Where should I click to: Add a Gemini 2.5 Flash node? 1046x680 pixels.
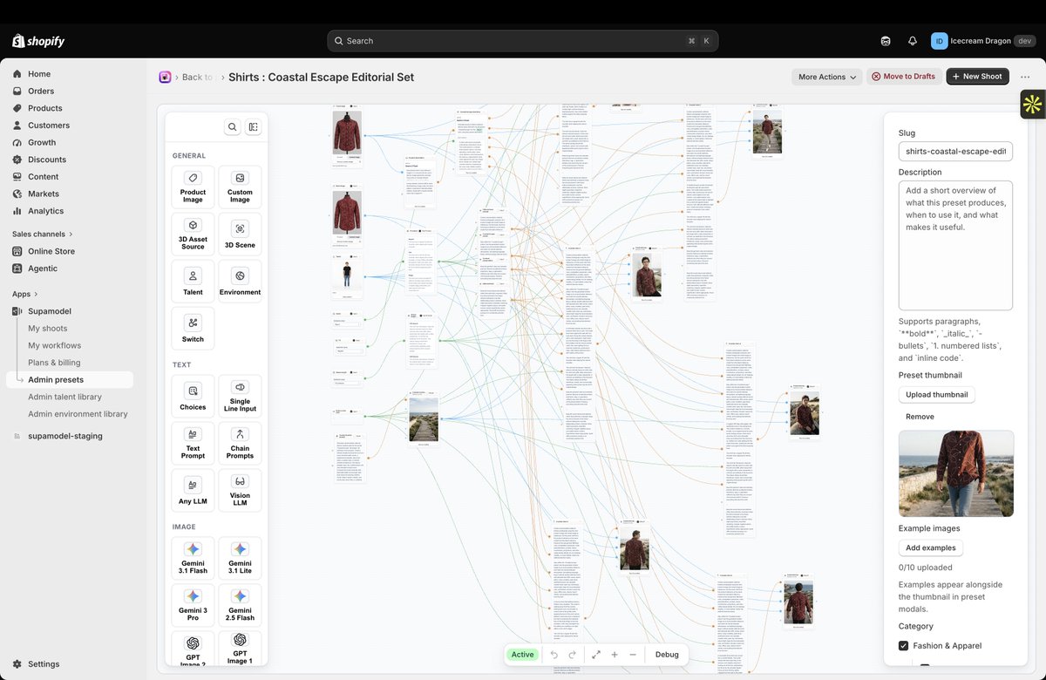coord(240,605)
